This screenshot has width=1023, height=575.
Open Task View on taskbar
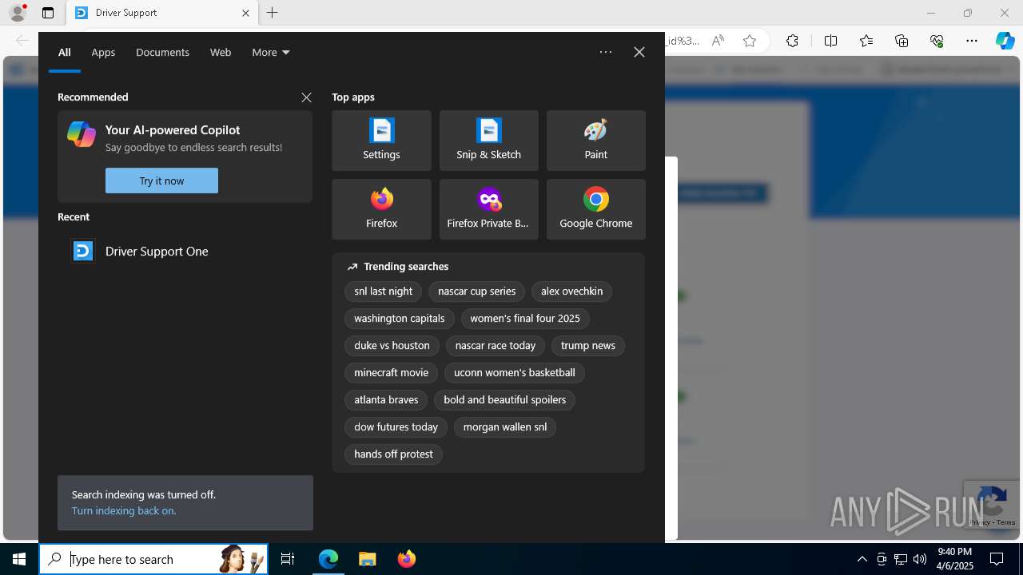(288, 559)
